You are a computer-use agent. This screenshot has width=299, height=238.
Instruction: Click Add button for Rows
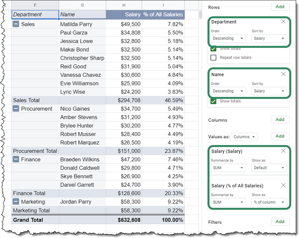[280, 7]
